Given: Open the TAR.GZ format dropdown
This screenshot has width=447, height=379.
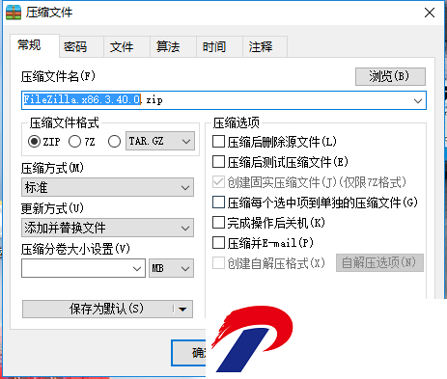Looking at the screenshot, I should pos(160,141).
